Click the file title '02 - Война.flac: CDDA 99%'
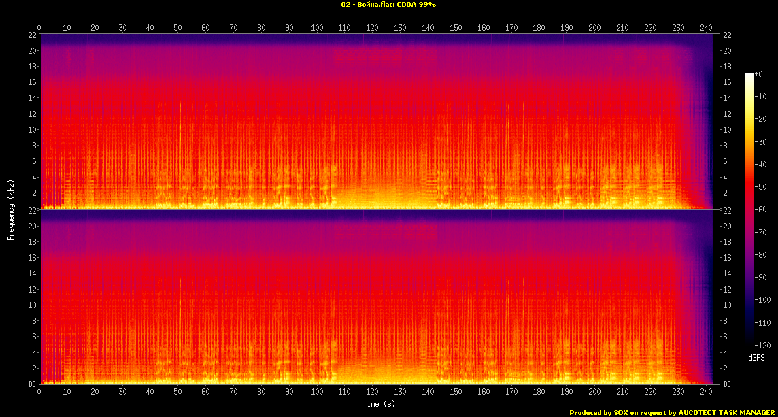 (x=388, y=5)
